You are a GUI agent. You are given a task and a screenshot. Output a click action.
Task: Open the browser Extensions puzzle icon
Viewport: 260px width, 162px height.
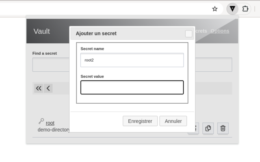click(x=245, y=9)
